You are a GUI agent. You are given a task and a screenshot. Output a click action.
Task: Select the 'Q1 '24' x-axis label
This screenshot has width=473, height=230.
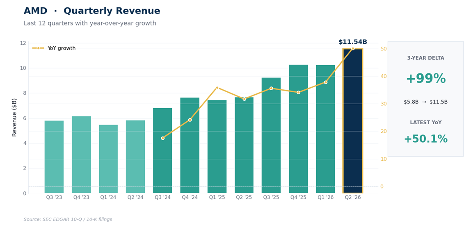click(x=108, y=198)
